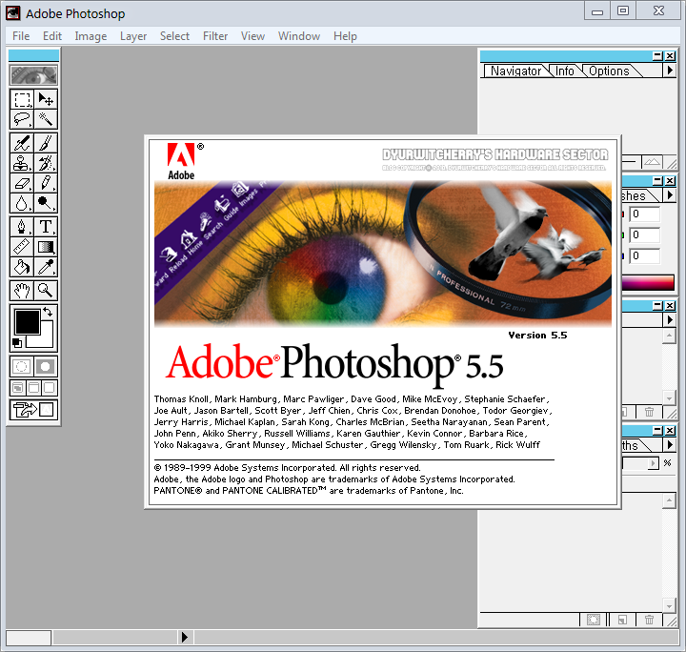Select the Eyedropper tool
This screenshot has height=652, width=686.
click(46, 267)
